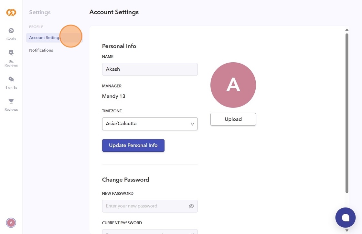The height and width of the screenshot is (234, 362).
Task: Click the Update Personal Info button
Action: click(133, 145)
